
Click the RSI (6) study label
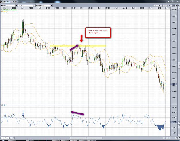(x=3, y=105)
